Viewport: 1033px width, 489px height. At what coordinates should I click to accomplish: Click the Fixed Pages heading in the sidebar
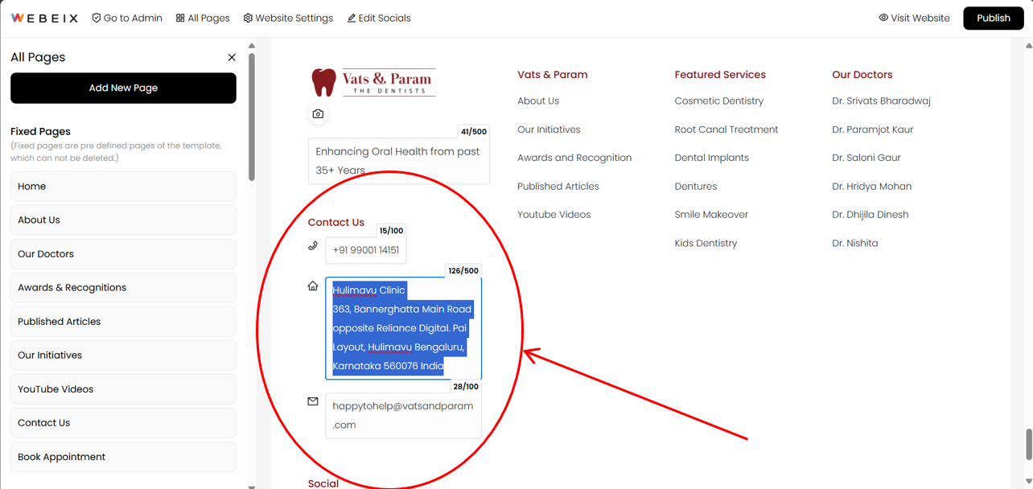[41, 131]
